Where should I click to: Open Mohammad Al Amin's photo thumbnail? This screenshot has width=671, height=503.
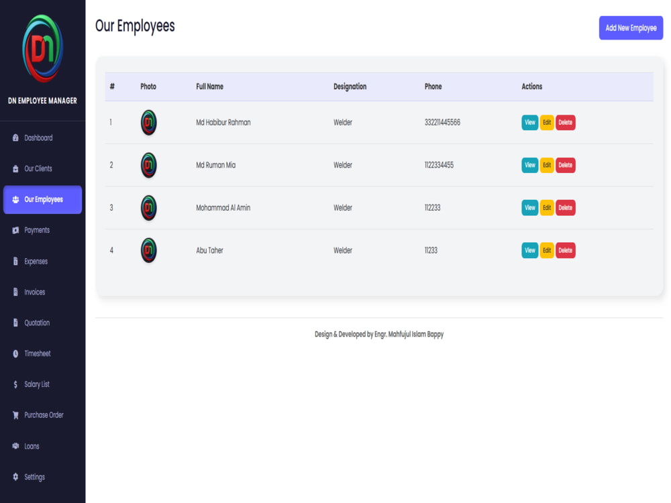148,208
